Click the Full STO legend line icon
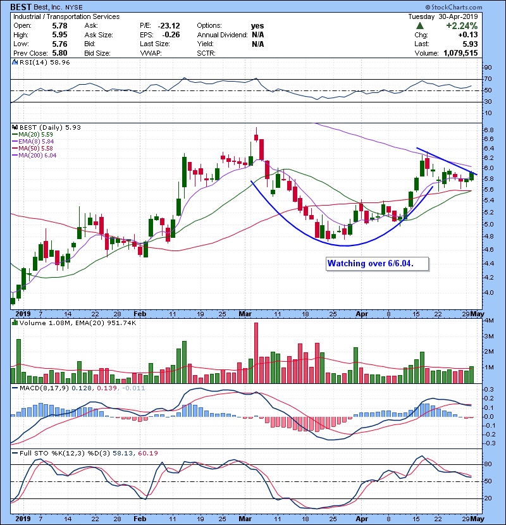The height and width of the screenshot is (525, 506). [x=15, y=454]
